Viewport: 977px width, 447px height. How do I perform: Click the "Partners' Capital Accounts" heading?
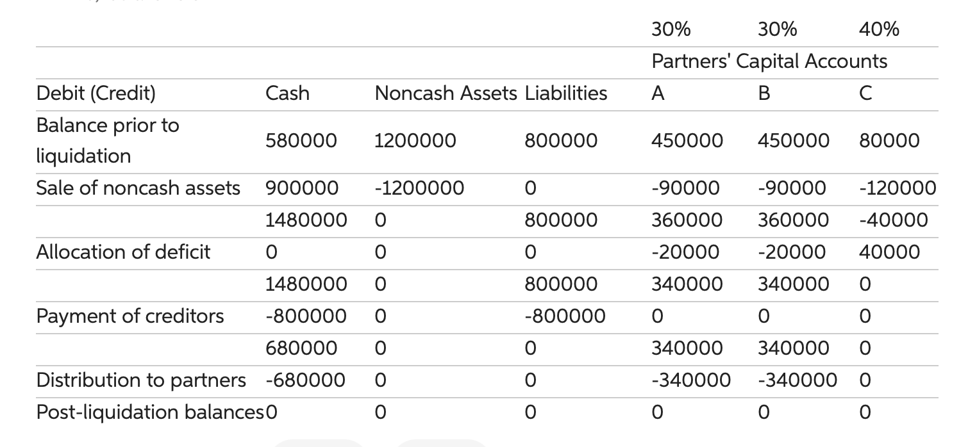pyautogui.click(x=769, y=61)
